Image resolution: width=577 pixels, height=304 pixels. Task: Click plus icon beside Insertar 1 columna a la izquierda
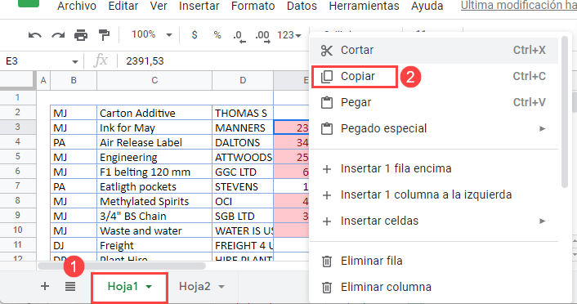click(327, 195)
